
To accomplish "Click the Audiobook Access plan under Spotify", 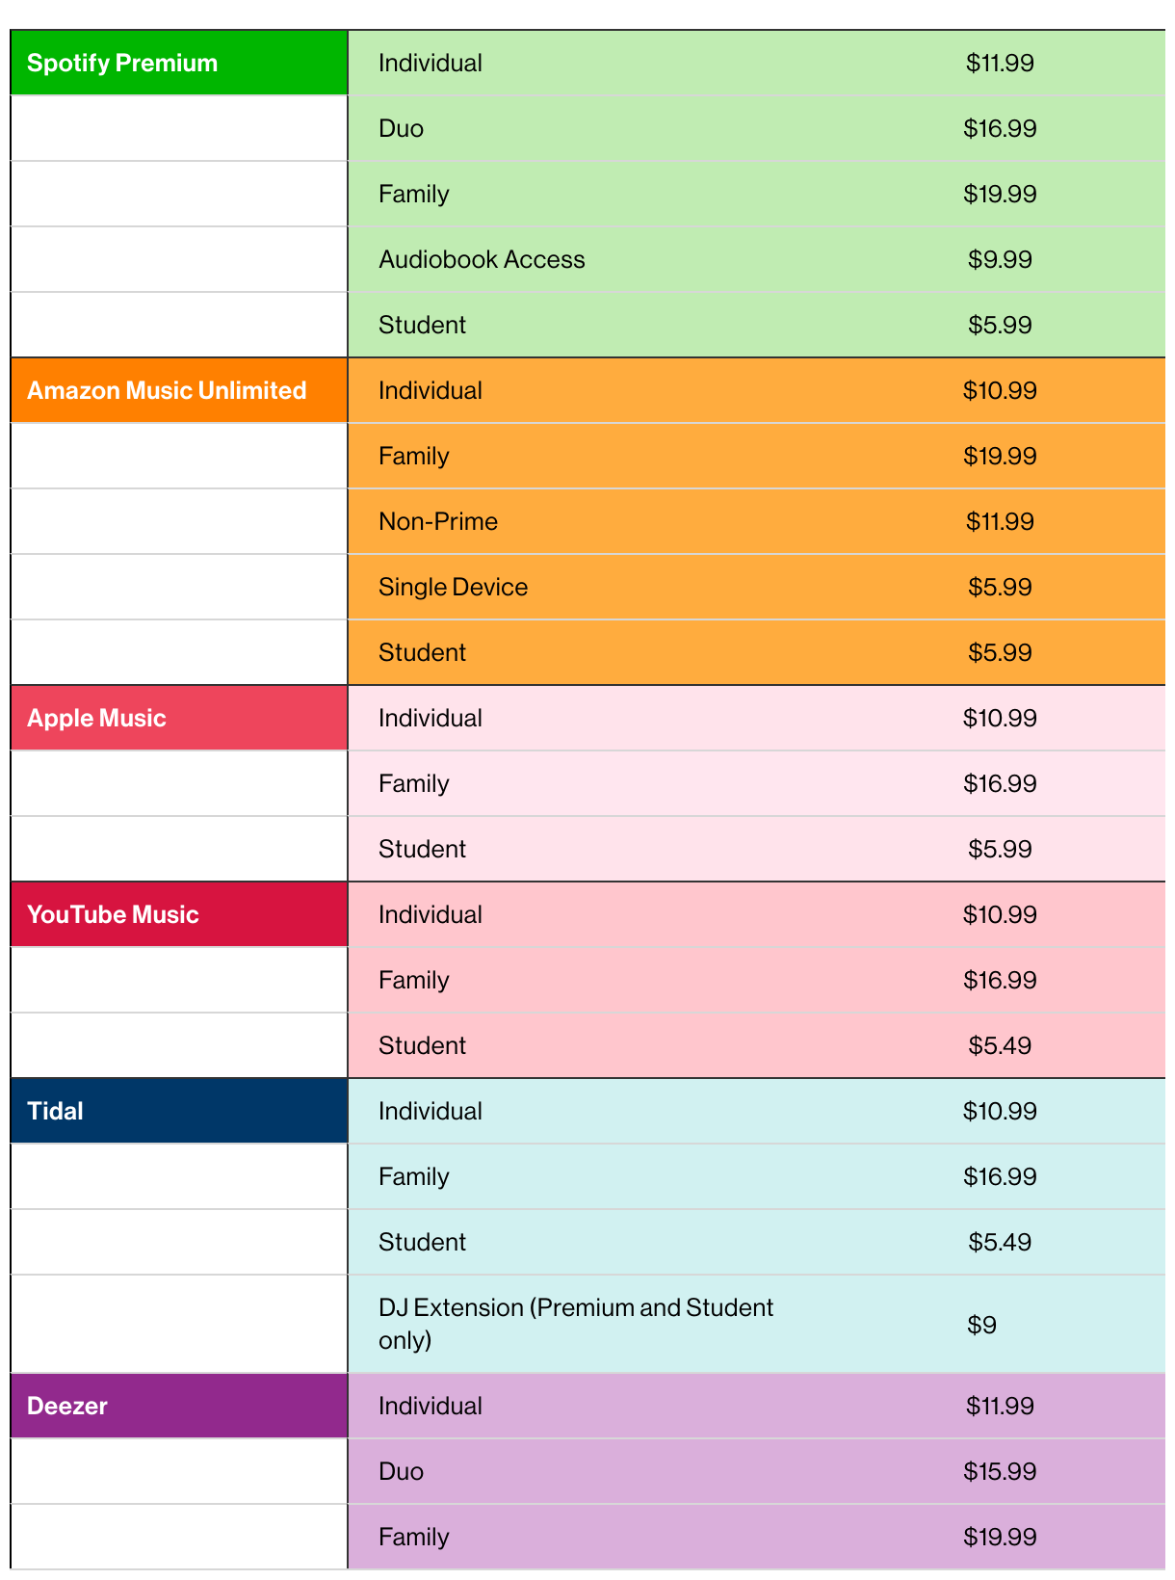I will point(482,260).
